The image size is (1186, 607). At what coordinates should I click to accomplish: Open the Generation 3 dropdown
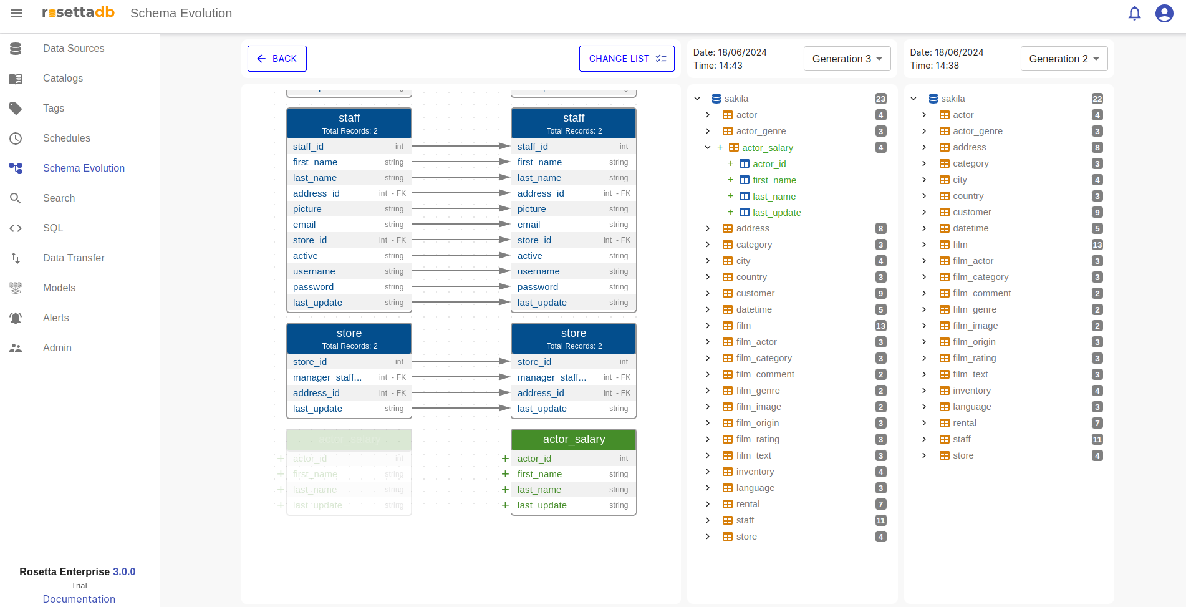[846, 59]
